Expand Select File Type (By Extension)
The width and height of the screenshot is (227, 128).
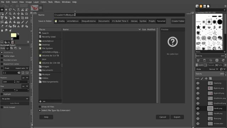pos(40,110)
